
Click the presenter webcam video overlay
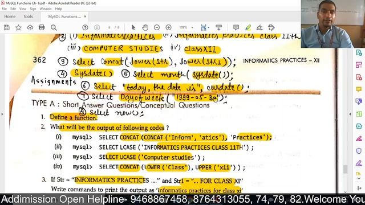pos(333,24)
